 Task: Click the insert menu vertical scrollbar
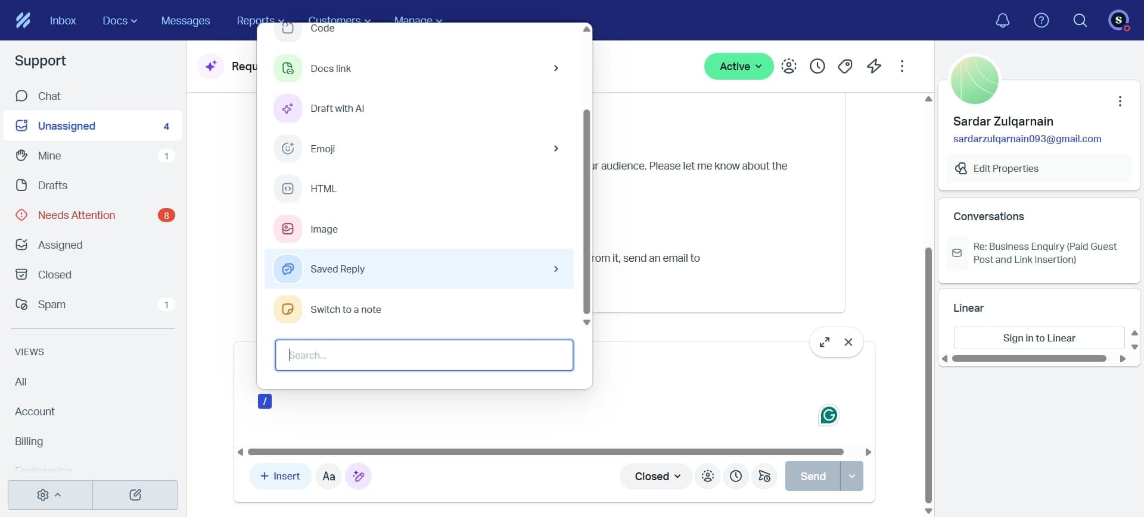coord(586,211)
